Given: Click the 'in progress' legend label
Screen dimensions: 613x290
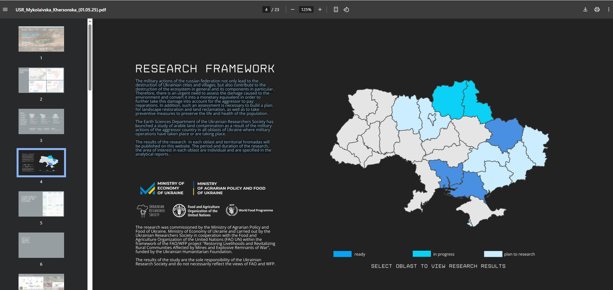Looking at the screenshot, I should 444,254.
